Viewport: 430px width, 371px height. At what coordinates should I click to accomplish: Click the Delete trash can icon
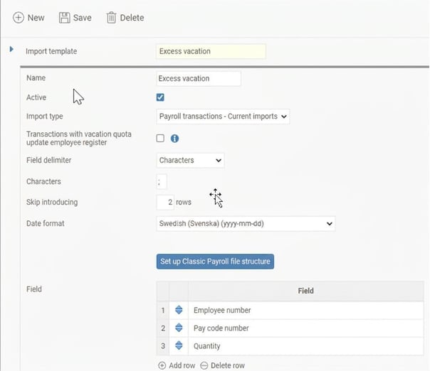point(111,18)
